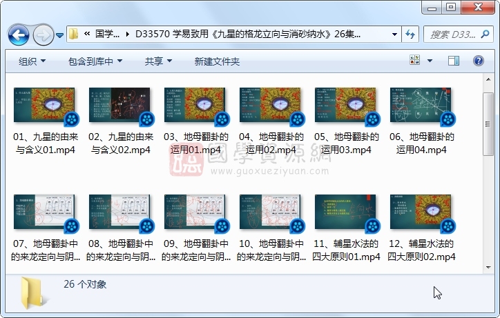The height and width of the screenshot is (318, 500).
Task: Click file name 03、地母翻卦的运用01.mp4
Action: point(196,143)
